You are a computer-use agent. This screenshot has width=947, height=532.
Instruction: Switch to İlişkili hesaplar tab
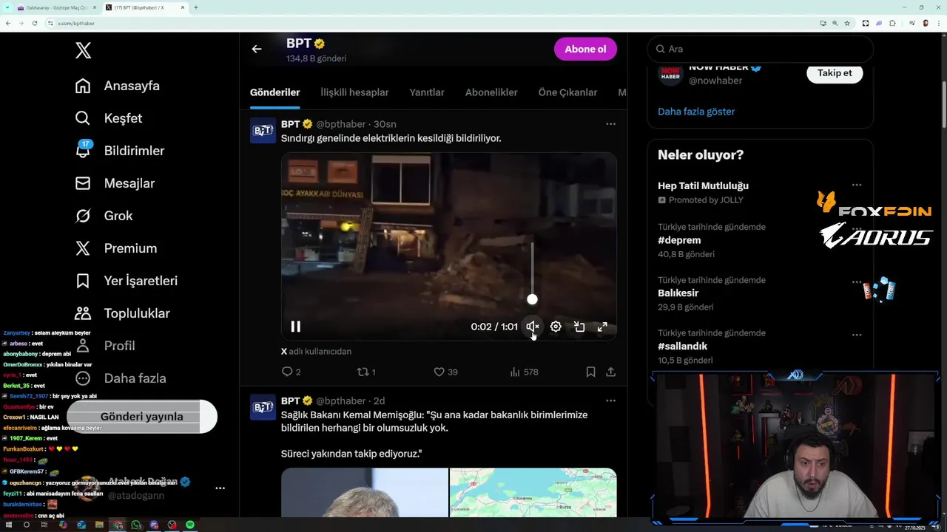(354, 92)
